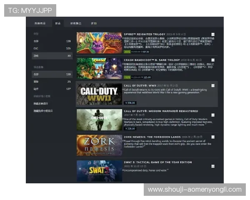Click Windows icon for Modern Warfare Remastered
The height and width of the screenshot is (200, 250).
pyautogui.click(x=212, y=112)
